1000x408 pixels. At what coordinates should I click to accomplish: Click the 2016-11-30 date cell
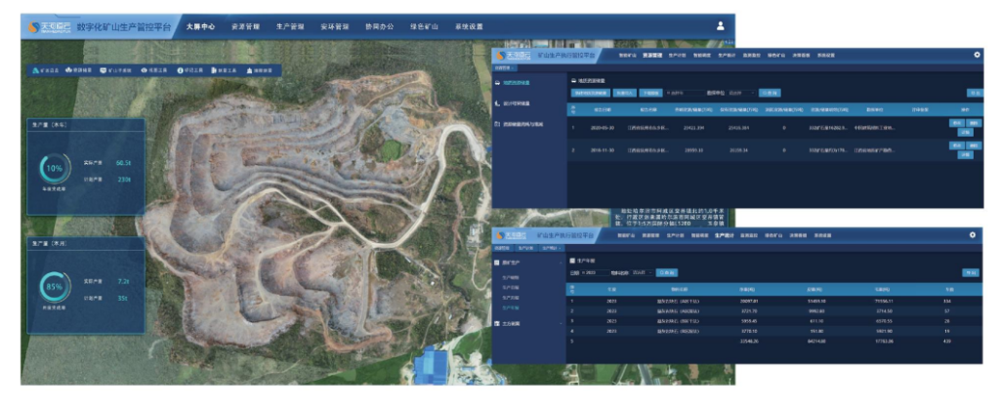tap(602, 150)
